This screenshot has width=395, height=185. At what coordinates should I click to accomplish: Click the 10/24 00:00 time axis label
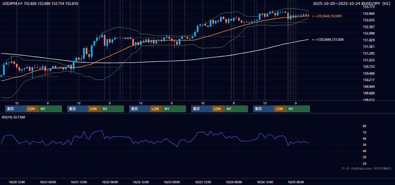coord(234,182)
